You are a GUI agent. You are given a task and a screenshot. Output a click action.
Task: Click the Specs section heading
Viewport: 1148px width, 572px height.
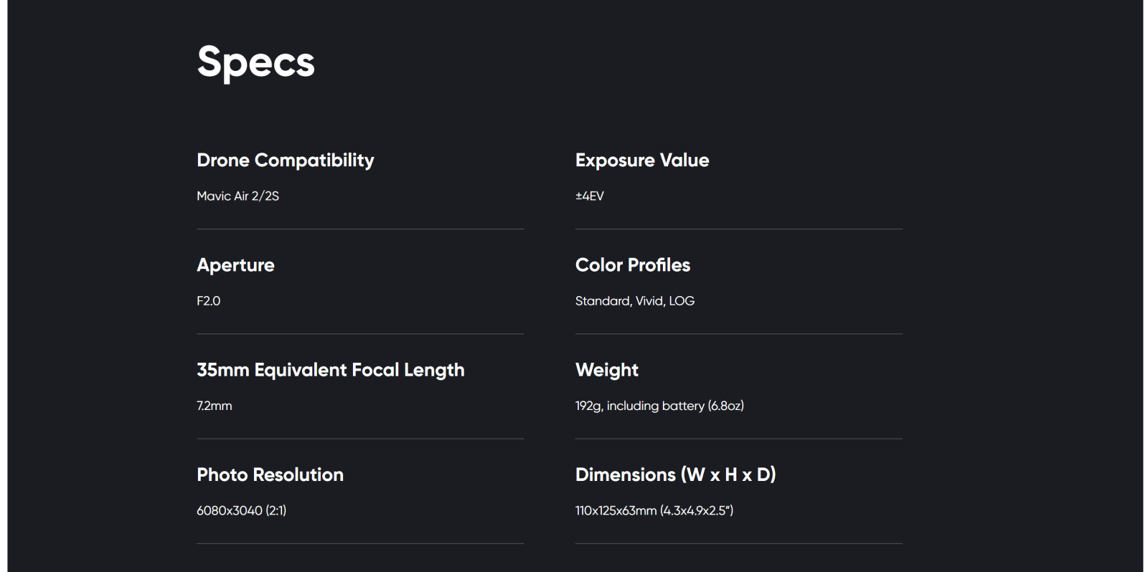pyautogui.click(x=255, y=62)
